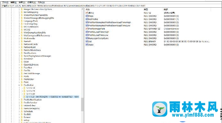This screenshot has width=222, height=123.
Task: Select the ProfileLoadTimeLow value icon
Action: coord(87,35)
